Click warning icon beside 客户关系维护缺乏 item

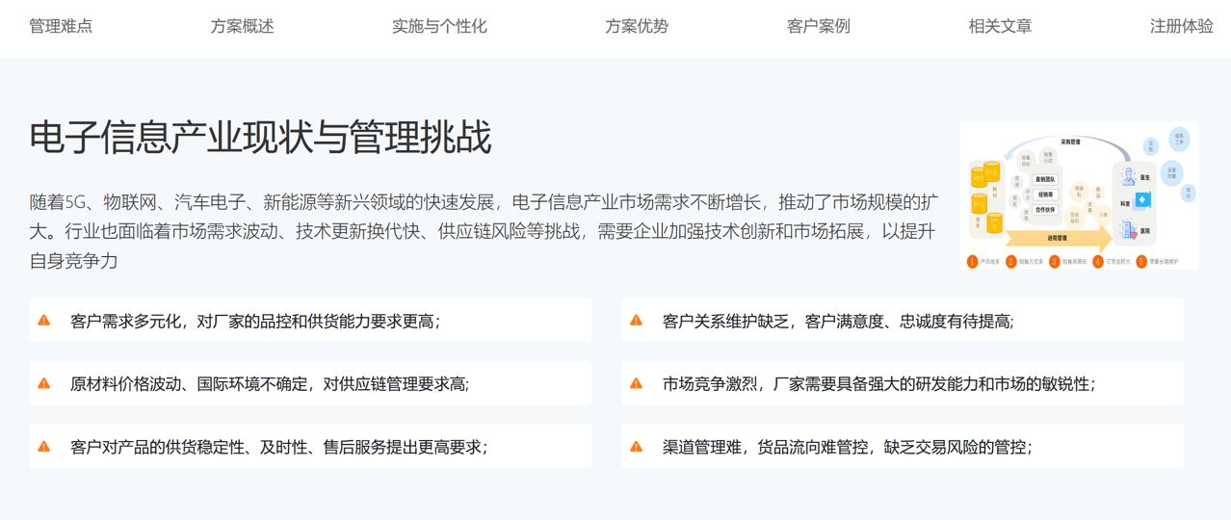tap(636, 321)
